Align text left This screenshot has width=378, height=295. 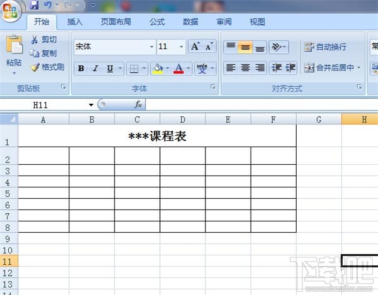click(231, 67)
